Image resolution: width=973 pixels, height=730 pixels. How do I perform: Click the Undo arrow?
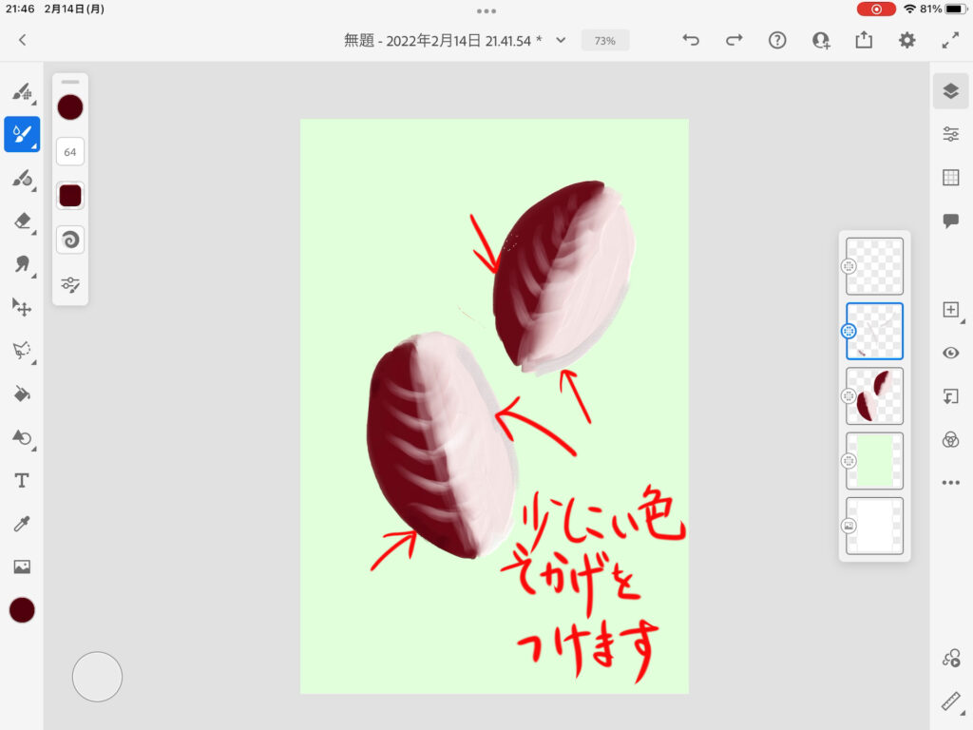(x=691, y=40)
